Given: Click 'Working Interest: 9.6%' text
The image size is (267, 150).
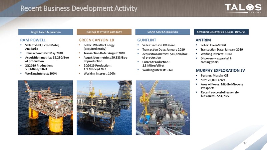Looking at the screenshot, I should pos(158,70).
